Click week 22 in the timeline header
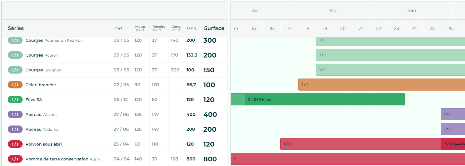 pos(378,28)
